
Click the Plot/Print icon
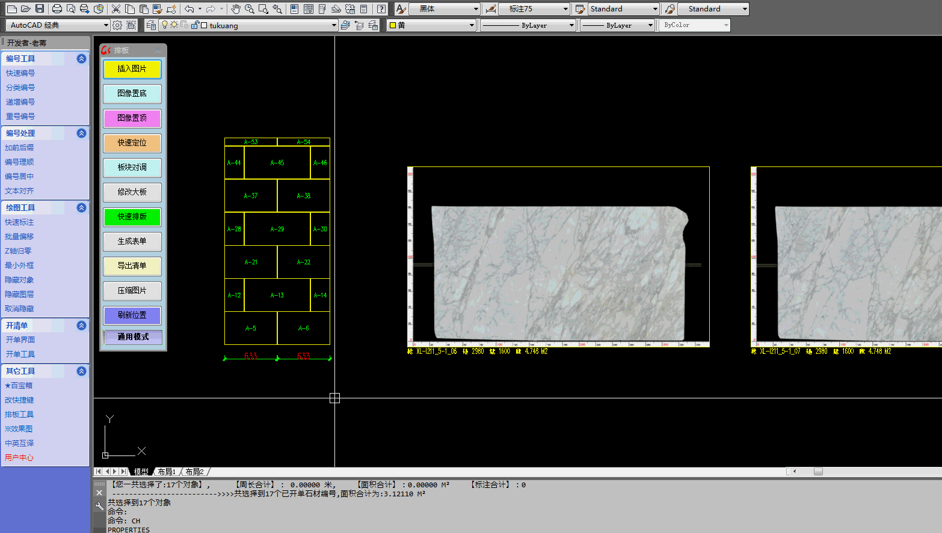coord(57,9)
